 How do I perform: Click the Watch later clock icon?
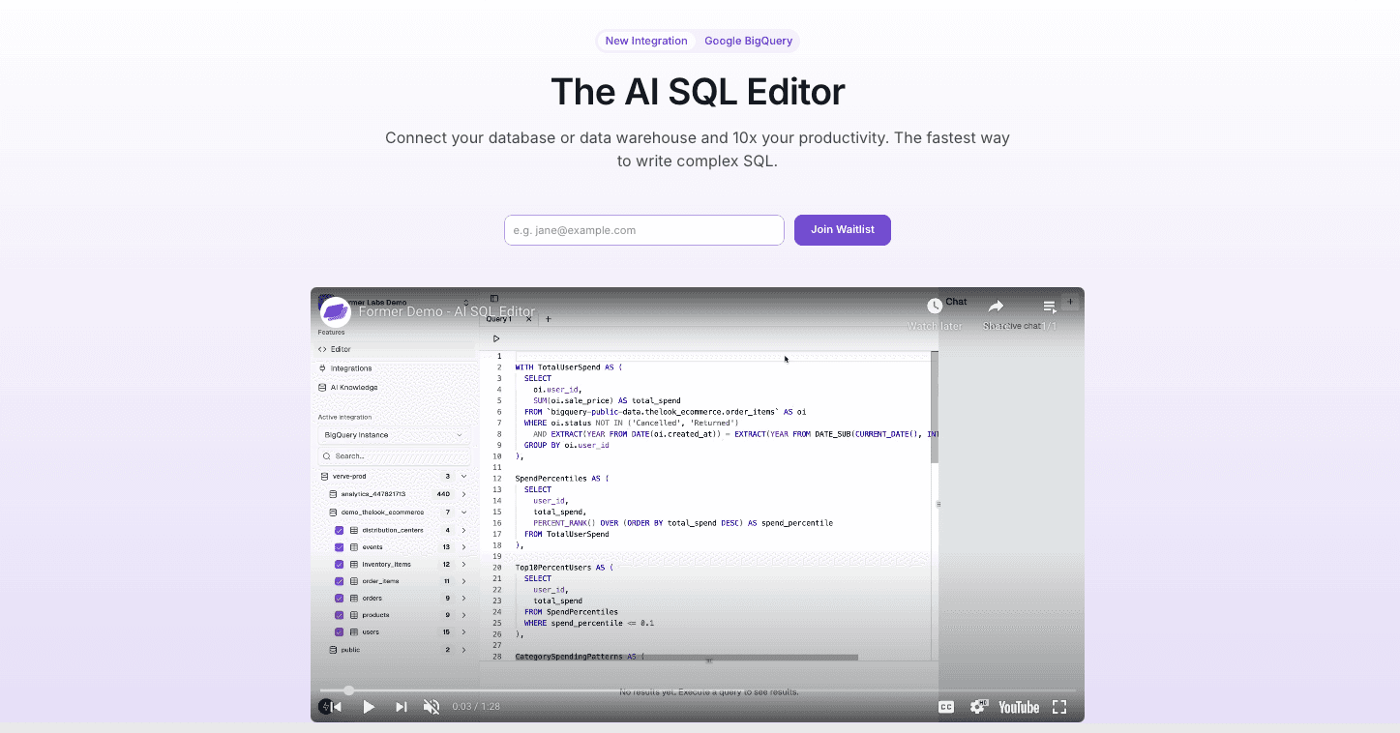935,306
